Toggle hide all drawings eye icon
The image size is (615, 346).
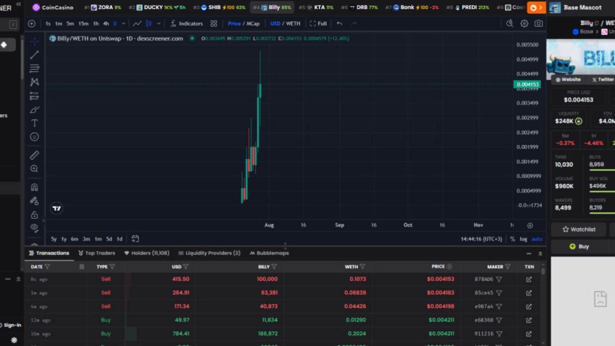pos(34,228)
